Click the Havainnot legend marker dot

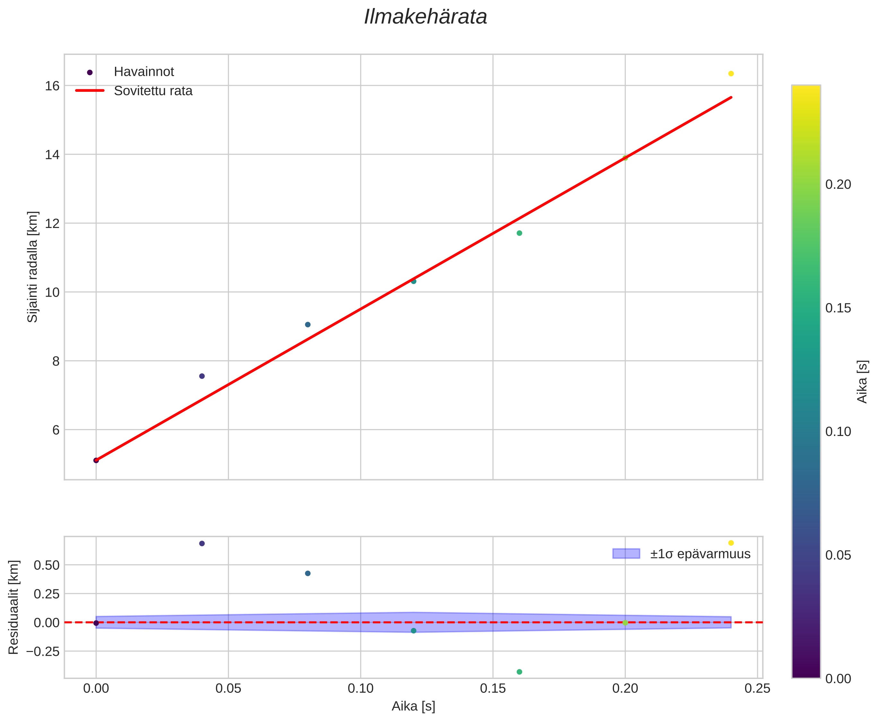point(90,72)
